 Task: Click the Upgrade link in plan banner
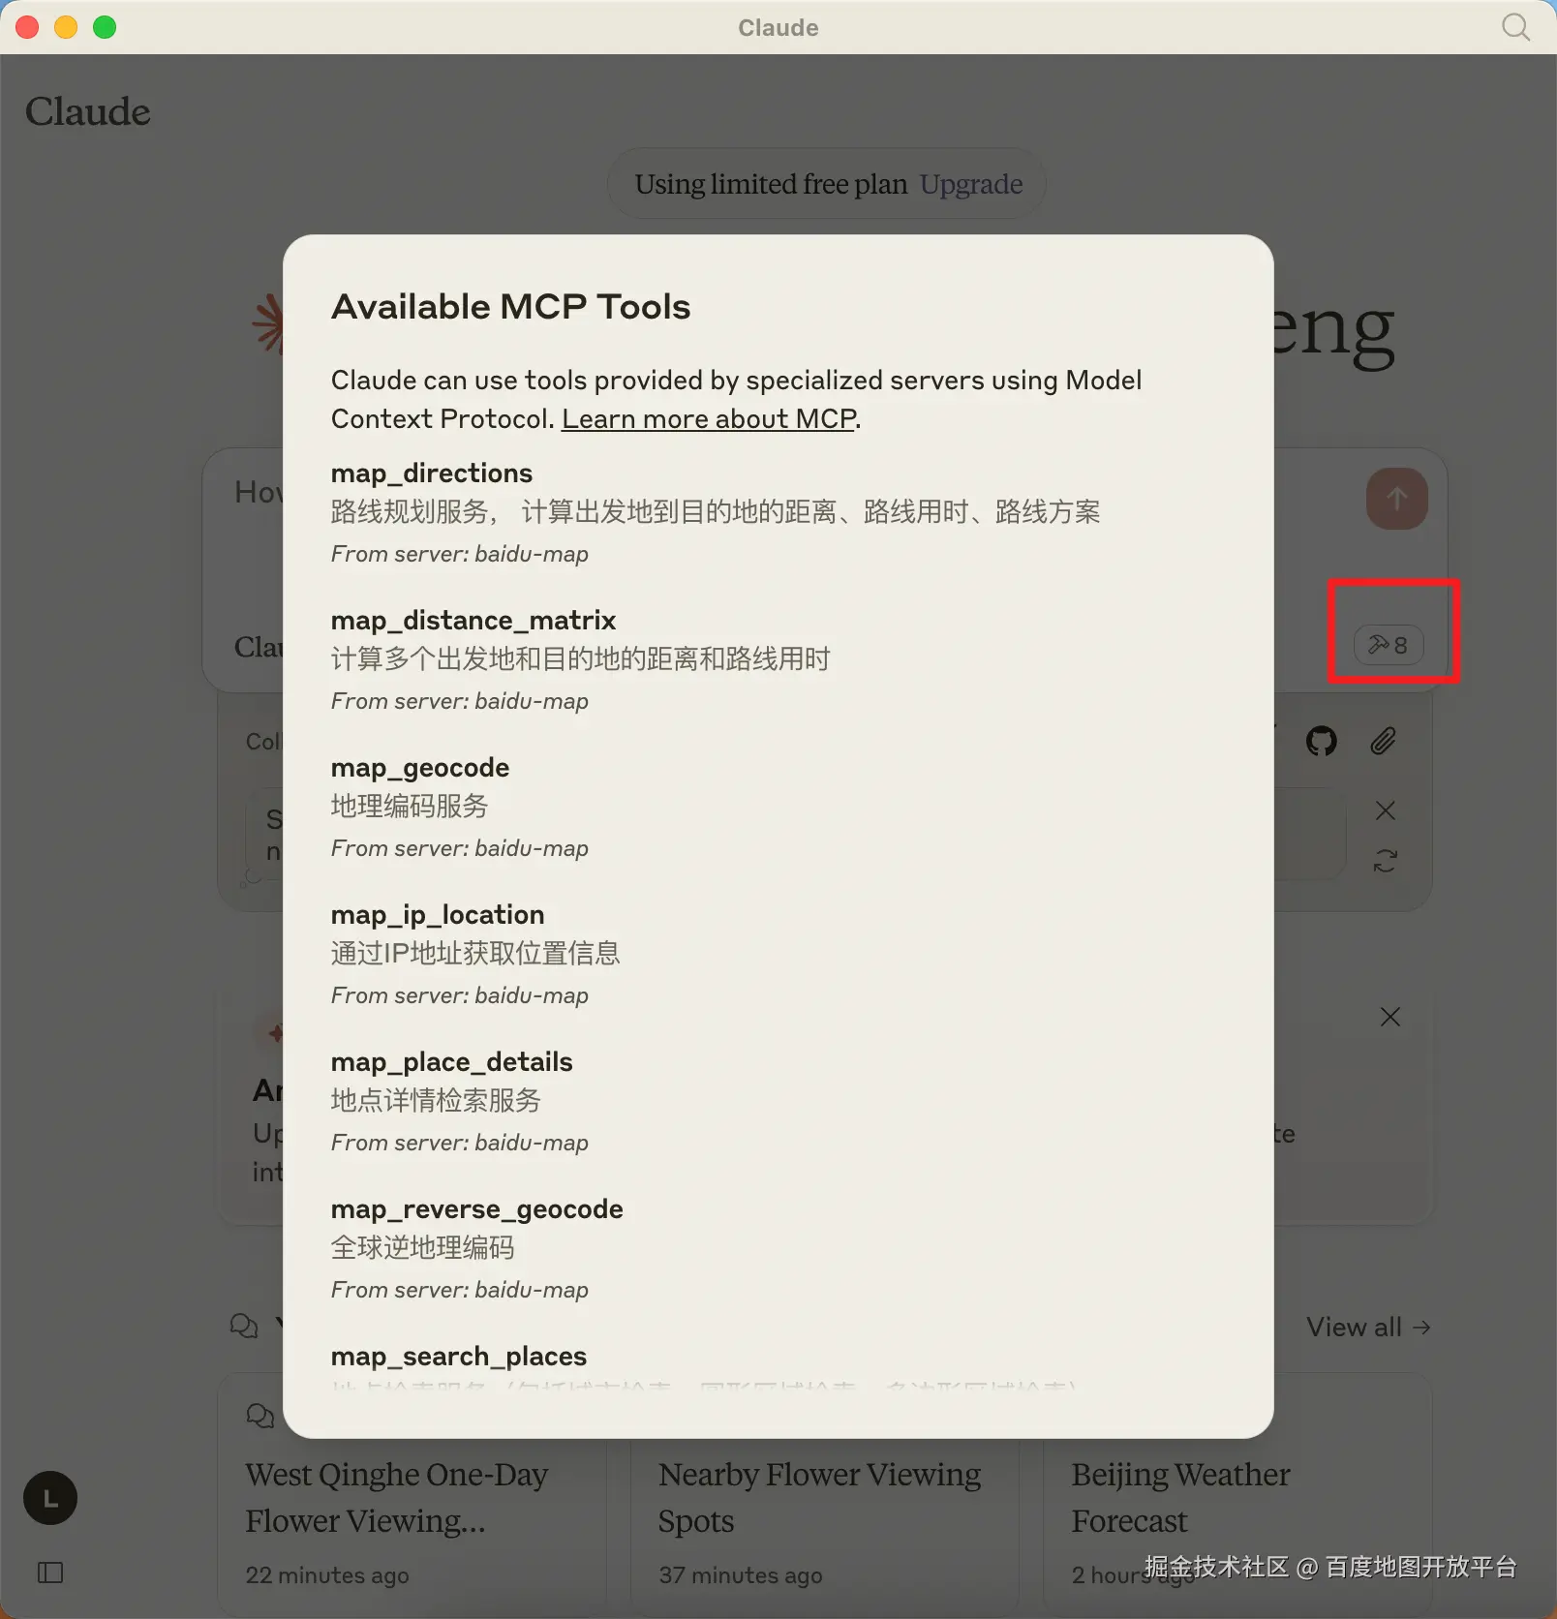[971, 184]
